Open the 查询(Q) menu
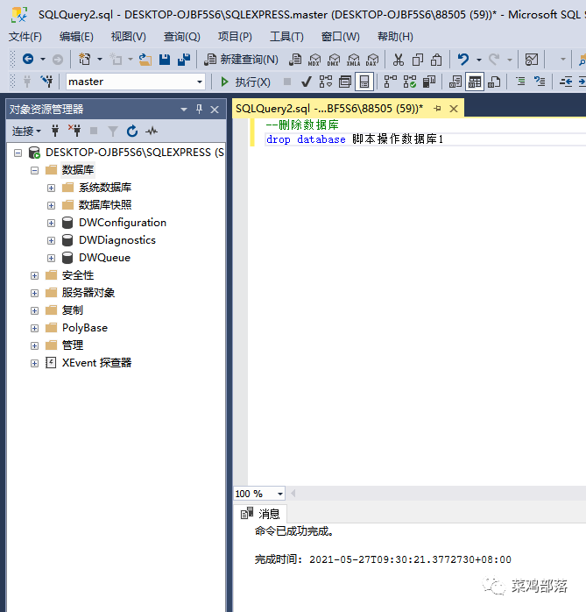The height and width of the screenshot is (612, 586). point(182,37)
